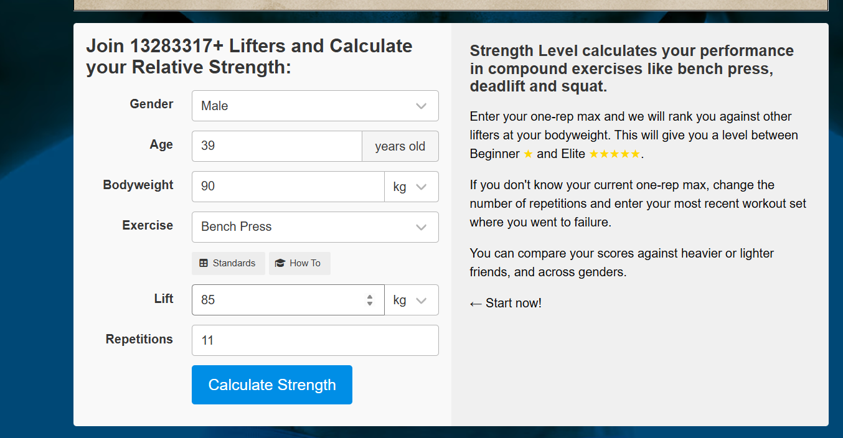843x438 pixels.
Task: Open the Bodyweight unit kg dropdown
Action: tap(411, 187)
